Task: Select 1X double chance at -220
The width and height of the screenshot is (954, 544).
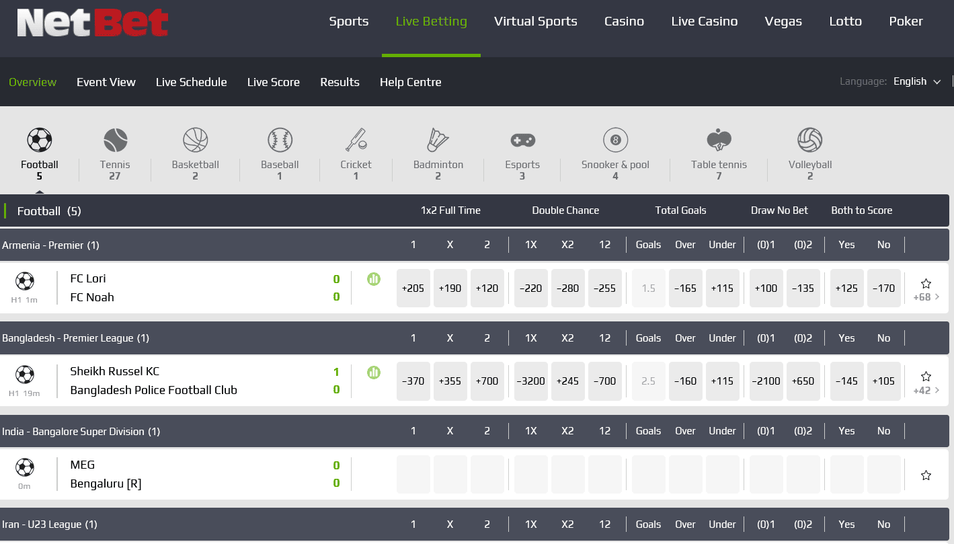Action: [x=531, y=288]
